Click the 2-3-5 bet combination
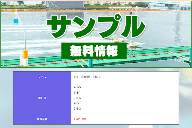The image size is (192, 128). (x=77, y=98)
